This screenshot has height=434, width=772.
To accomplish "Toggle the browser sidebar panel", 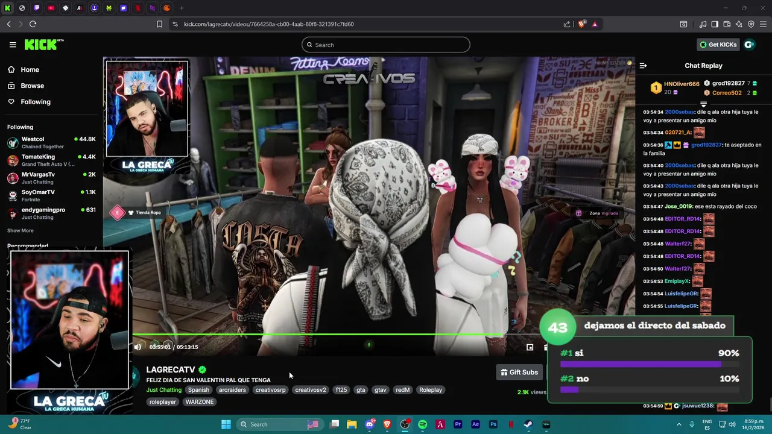I will click(715, 24).
